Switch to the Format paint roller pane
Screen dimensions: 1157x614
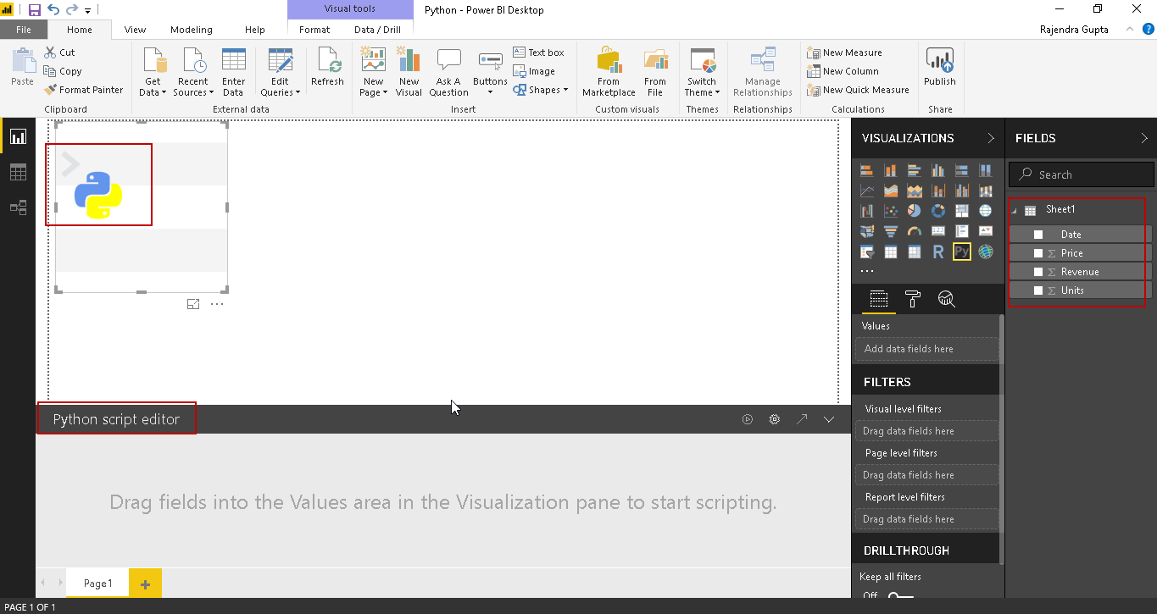pyautogui.click(x=913, y=299)
